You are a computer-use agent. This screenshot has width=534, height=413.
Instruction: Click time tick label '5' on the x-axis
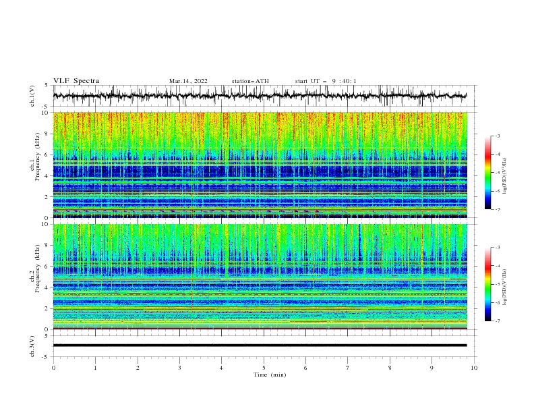click(264, 368)
